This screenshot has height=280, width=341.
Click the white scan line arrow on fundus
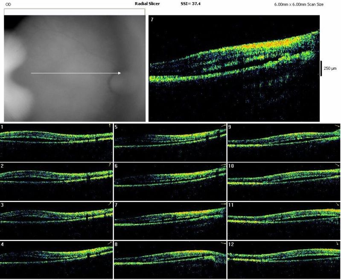click(76, 73)
